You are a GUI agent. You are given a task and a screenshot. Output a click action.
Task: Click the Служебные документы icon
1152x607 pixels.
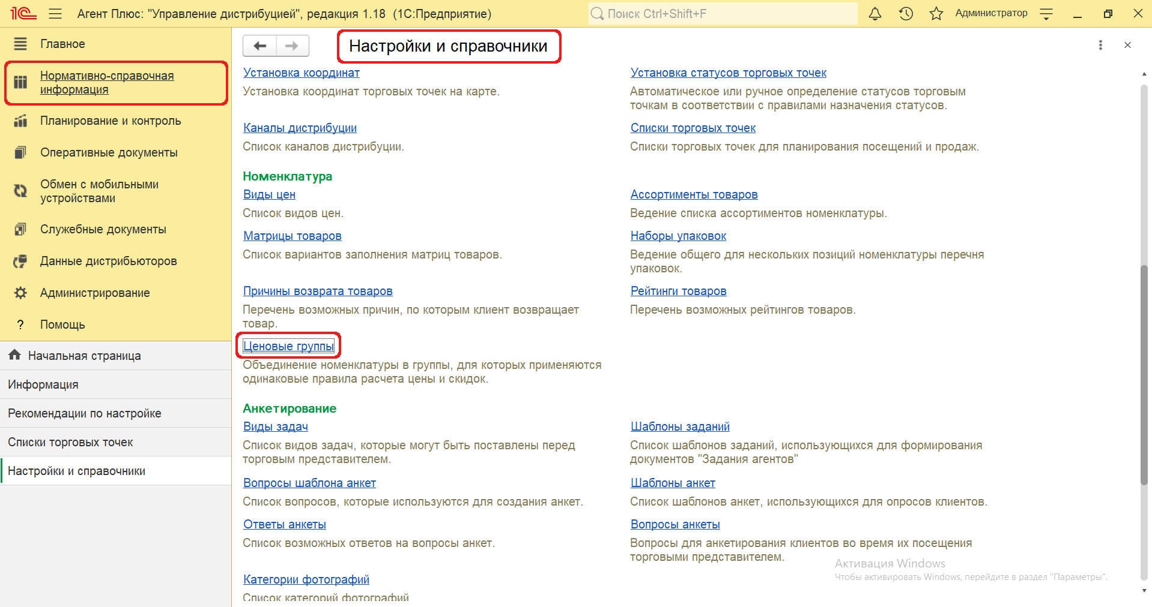point(20,229)
